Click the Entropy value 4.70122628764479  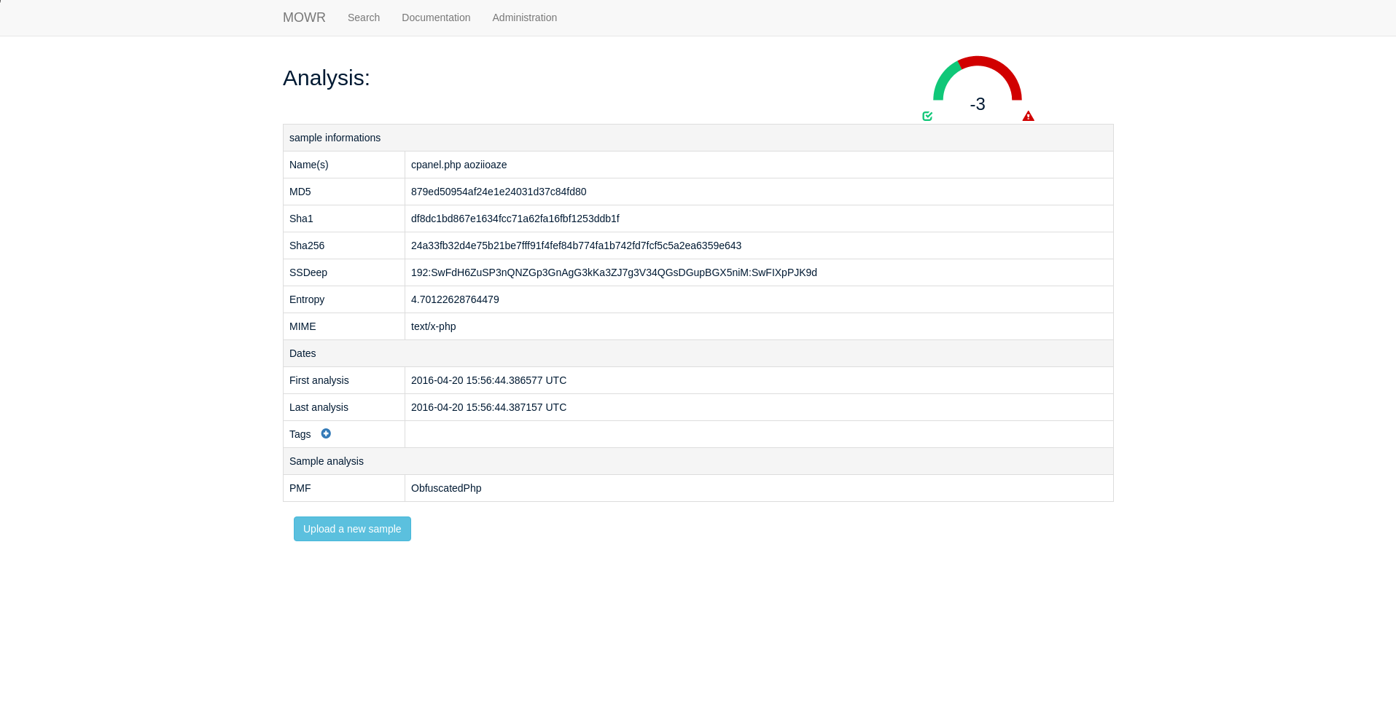tap(455, 299)
